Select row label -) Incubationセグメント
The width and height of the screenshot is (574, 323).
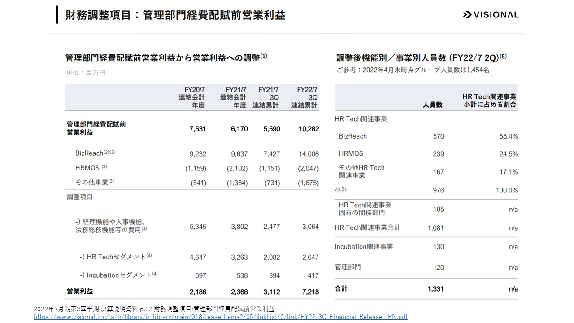pos(118,275)
